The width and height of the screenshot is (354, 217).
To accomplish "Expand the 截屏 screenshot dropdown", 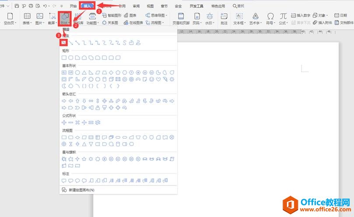I will (x=53, y=23).
